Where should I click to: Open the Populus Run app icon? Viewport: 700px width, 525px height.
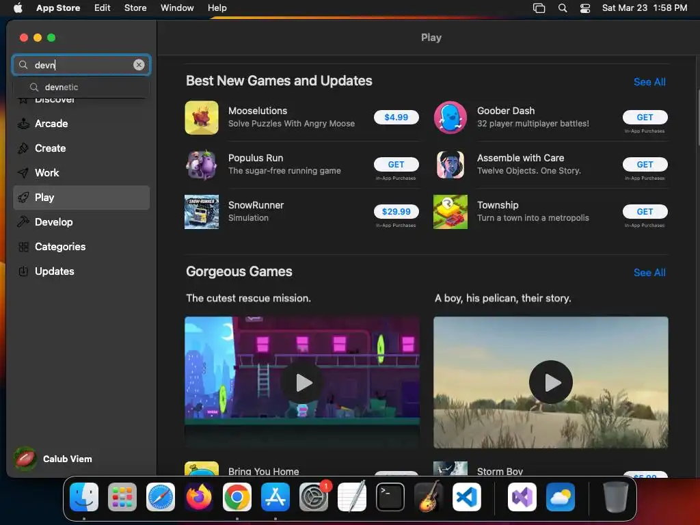202,165
